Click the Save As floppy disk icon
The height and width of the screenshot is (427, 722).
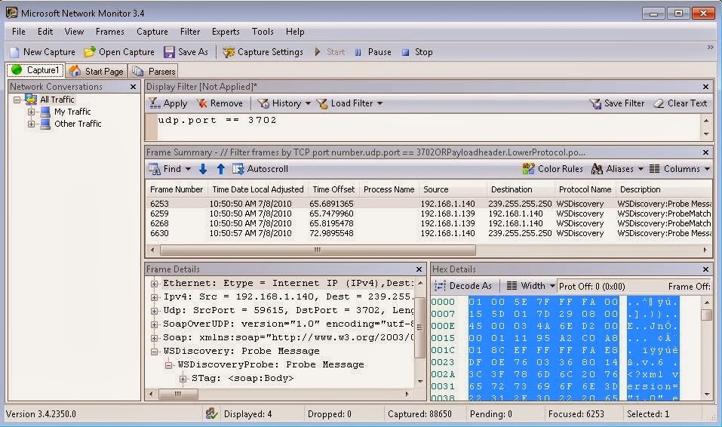(x=169, y=52)
